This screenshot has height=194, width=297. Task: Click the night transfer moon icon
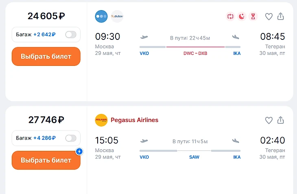point(242,17)
